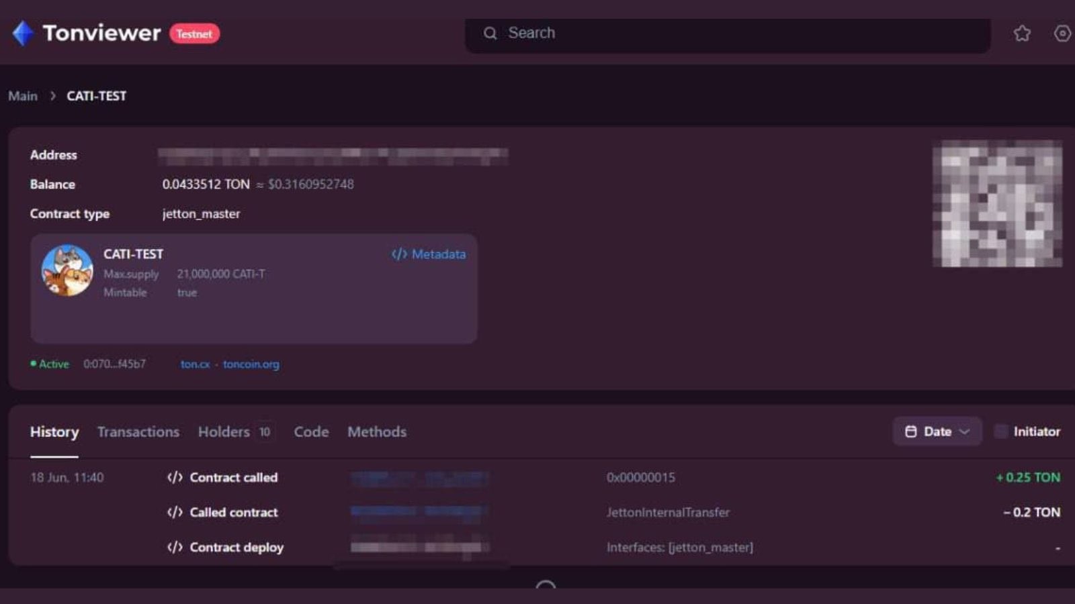The height and width of the screenshot is (604, 1075).
Task: Click the JettonInternalTransfer text
Action: 668,512
